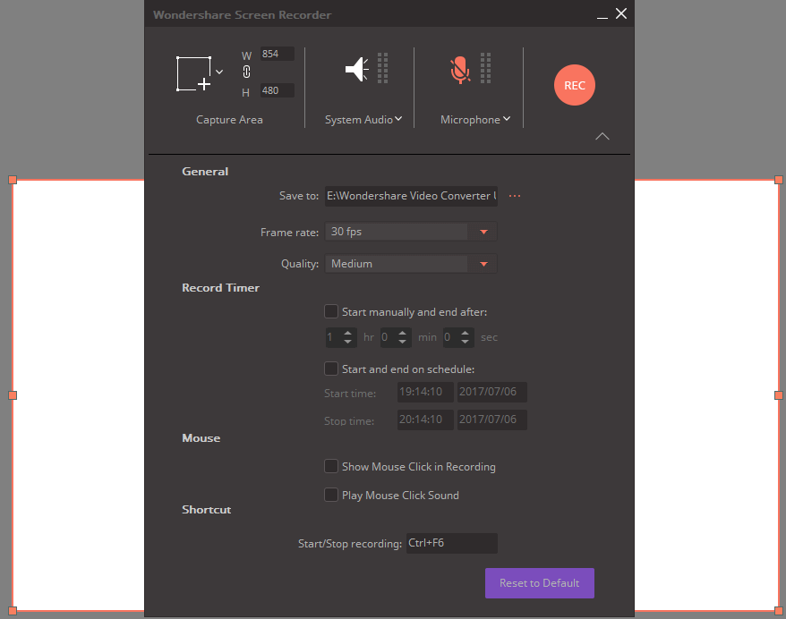This screenshot has height=619, width=786.
Task: Enable Start and end on schedule checkbox
Action: pos(331,369)
